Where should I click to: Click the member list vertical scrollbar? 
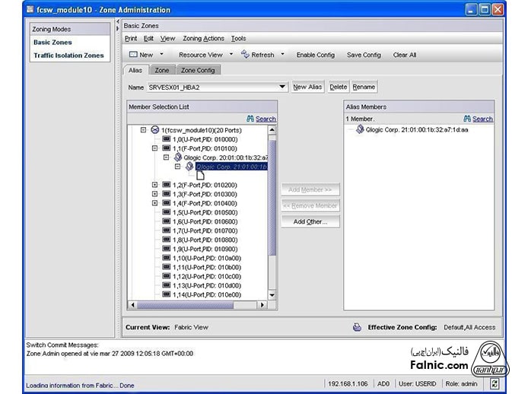click(x=272, y=228)
